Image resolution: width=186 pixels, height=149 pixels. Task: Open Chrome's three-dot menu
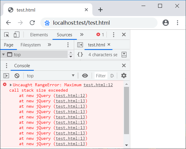[177, 23]
